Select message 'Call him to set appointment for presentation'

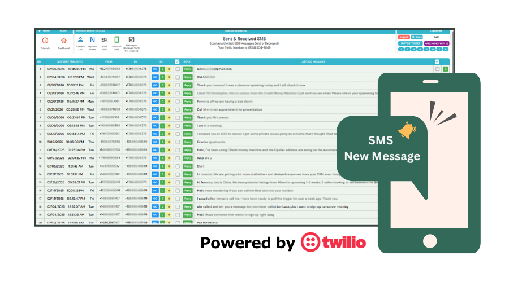click(x=229, y=109)
